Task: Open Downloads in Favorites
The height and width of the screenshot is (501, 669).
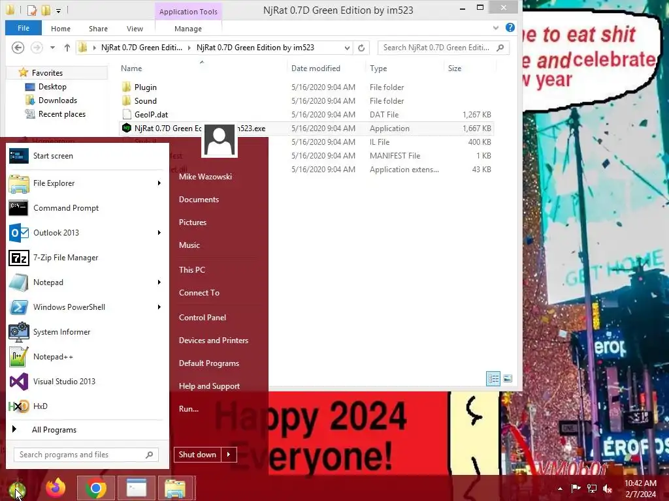Action: coord(57,100)
